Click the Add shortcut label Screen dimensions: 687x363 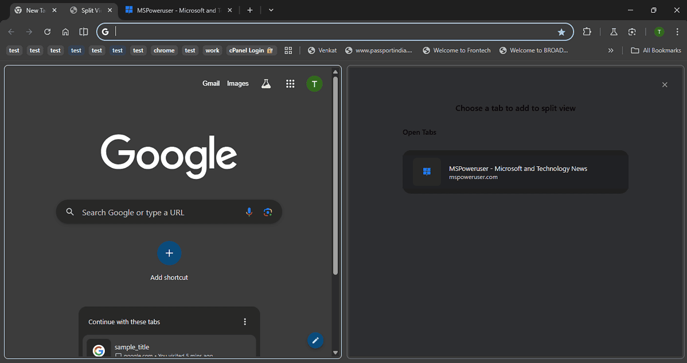click(x=169, y=278)
